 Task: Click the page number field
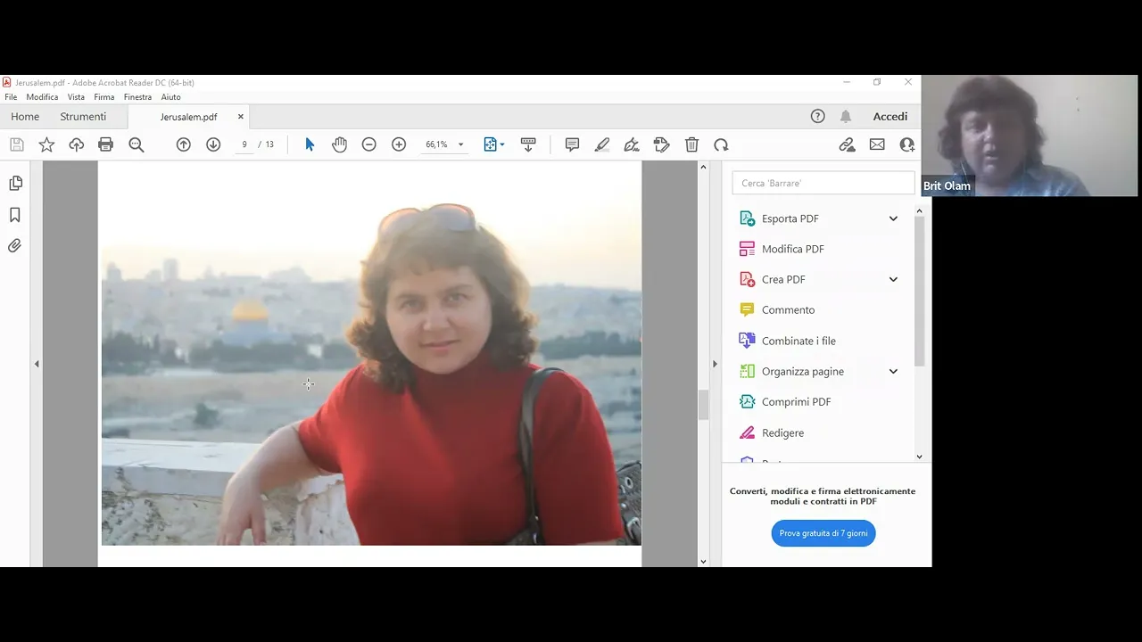click(x=244, y=144)
